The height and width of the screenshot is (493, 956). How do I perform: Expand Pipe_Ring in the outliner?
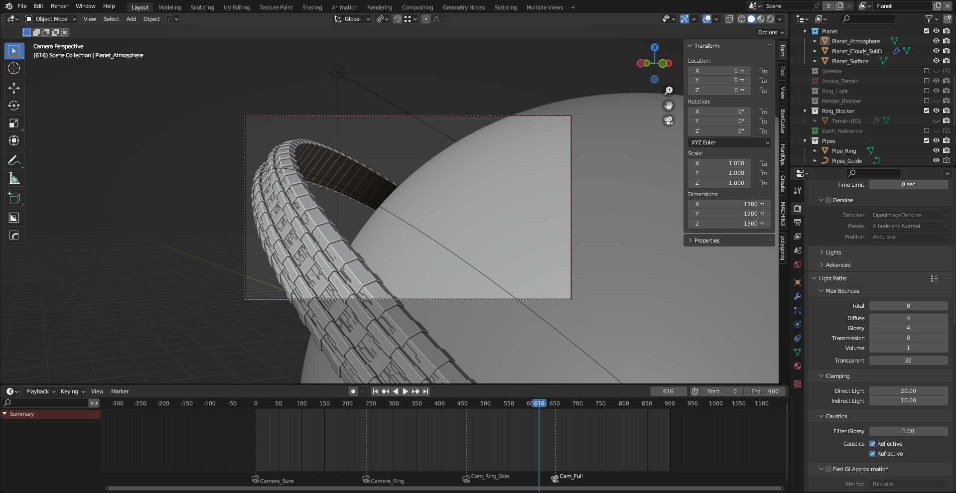coord(815,151)
